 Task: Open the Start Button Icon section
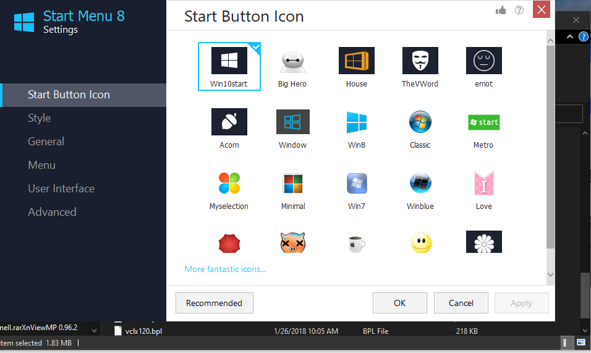point(83,95)
